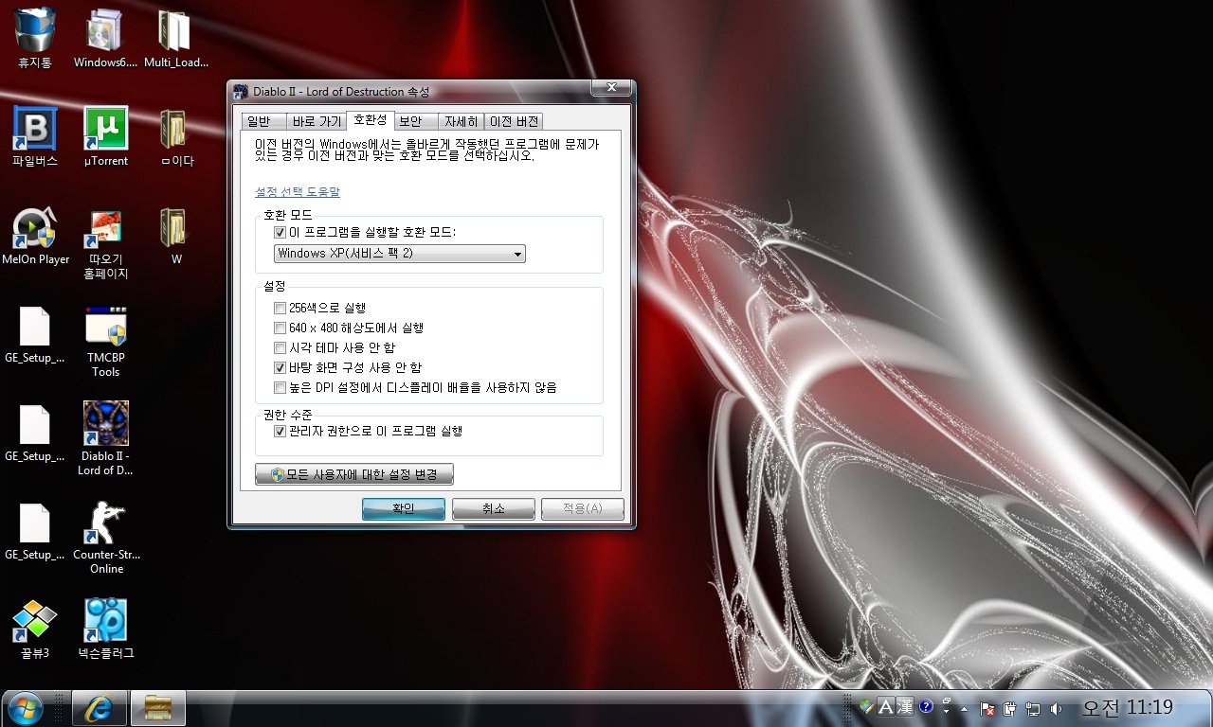Viewport: 1213px width, 727px height.
Task: Click the IME pad icon in the language bar
Action: (x=866, y=707)
